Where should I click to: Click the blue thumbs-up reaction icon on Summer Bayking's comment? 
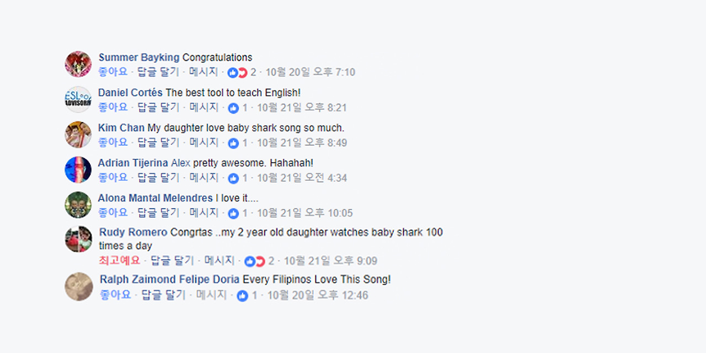[x=234, y=72]
